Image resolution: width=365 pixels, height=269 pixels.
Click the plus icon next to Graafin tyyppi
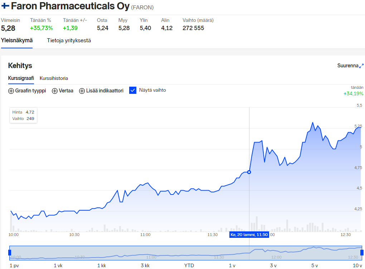11,91
